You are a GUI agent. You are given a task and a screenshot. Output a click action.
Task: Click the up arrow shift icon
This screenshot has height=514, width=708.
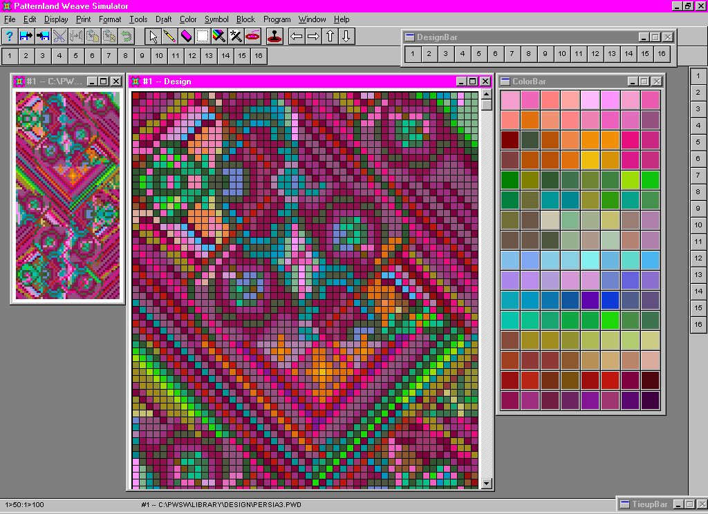[x=330, y=36]
